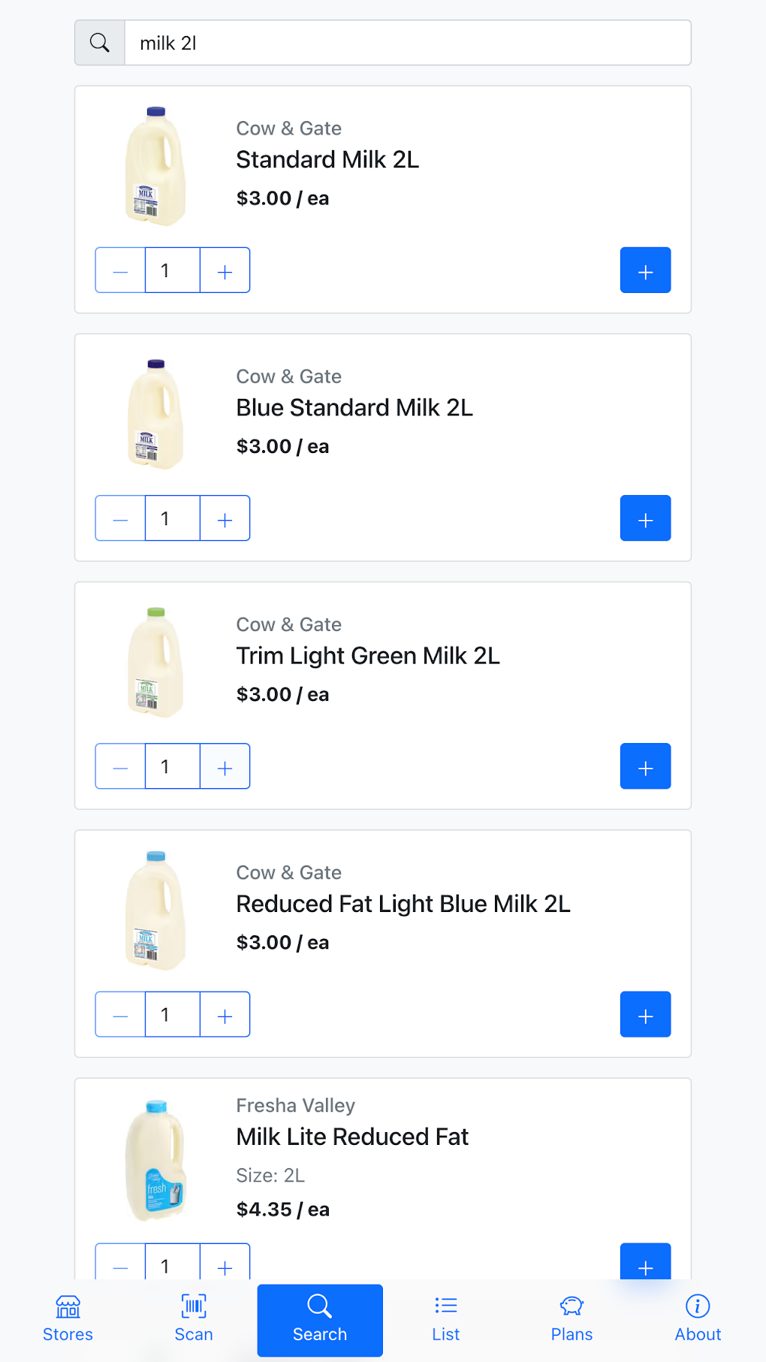
Task: Add Trim Light Green Milk 2L to list
Action: (x=645, y=766)
